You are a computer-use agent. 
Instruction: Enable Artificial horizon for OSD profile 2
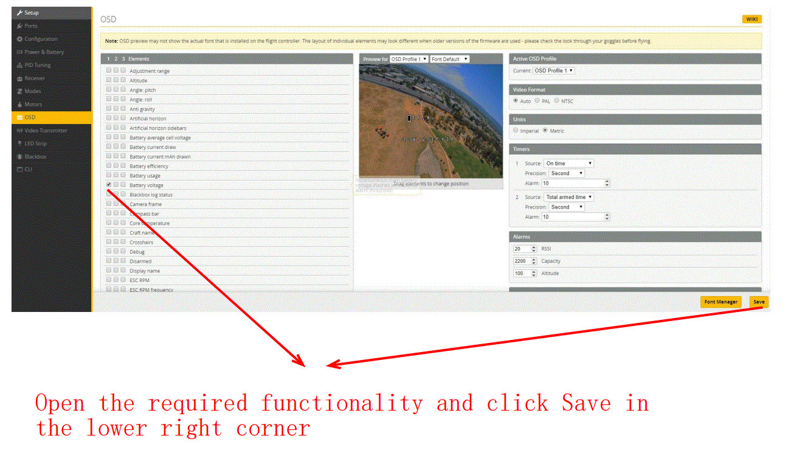click(x=116, y=118)
